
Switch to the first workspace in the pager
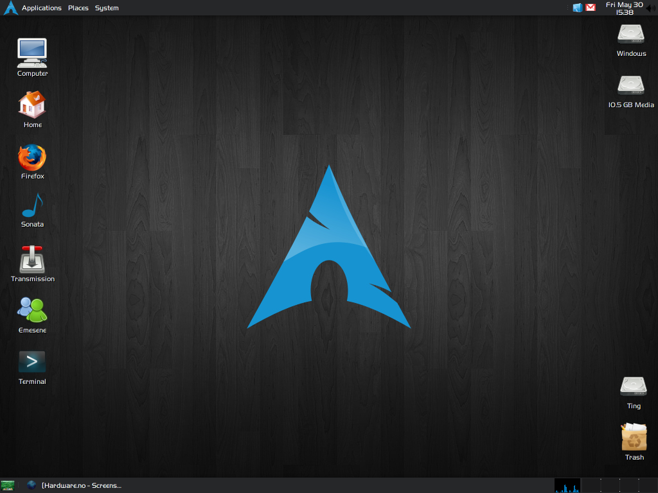(592, 485)
